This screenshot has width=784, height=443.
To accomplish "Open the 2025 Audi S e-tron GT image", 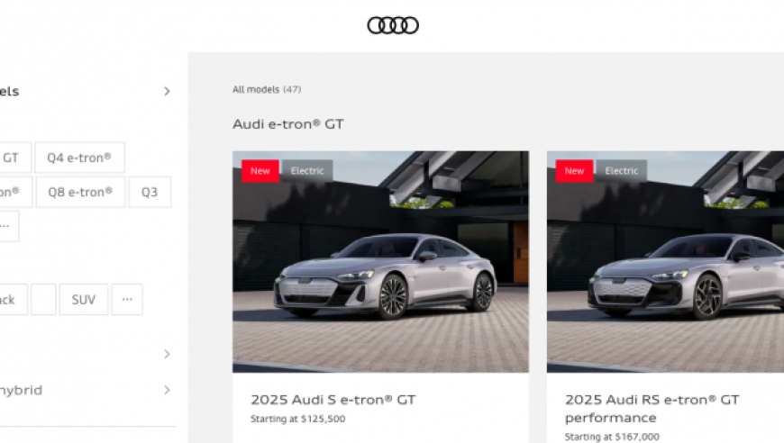I will tap(380, 262).
